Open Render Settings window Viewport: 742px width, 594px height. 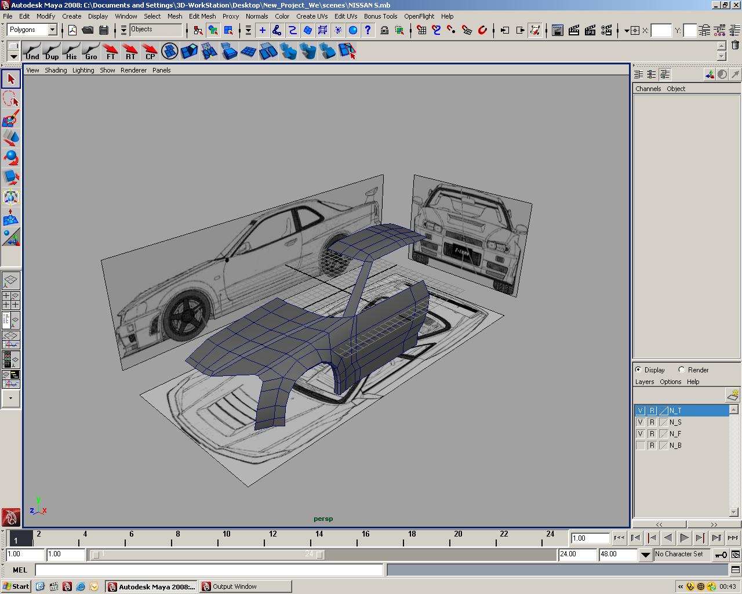[x=606, y=30]
